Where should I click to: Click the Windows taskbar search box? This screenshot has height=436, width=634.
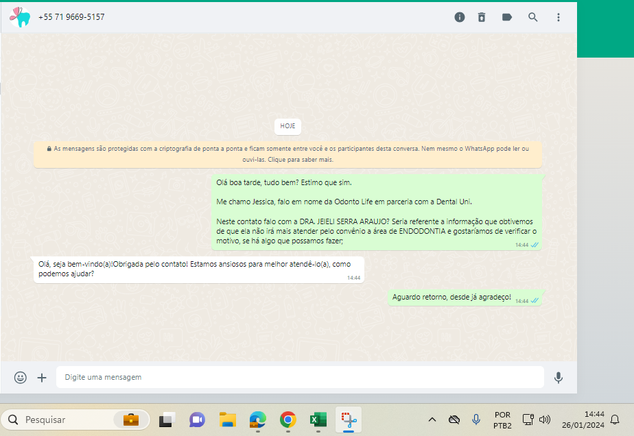click(x=75, y=420)
